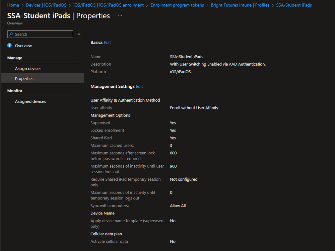Viewport: 335px width, 251px height.
Task: Click the search magnifier icon
Action: pos(11,34)
